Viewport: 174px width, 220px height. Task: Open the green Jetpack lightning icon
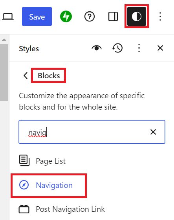click(66, 16)
